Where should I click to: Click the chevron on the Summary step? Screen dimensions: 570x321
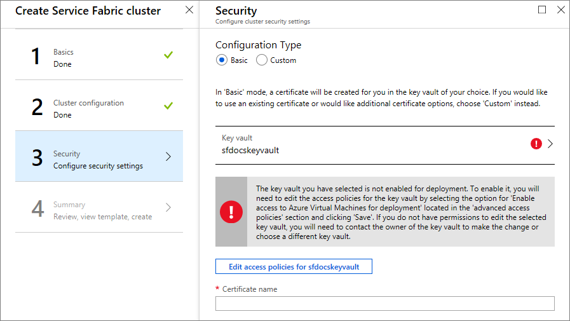168,207
